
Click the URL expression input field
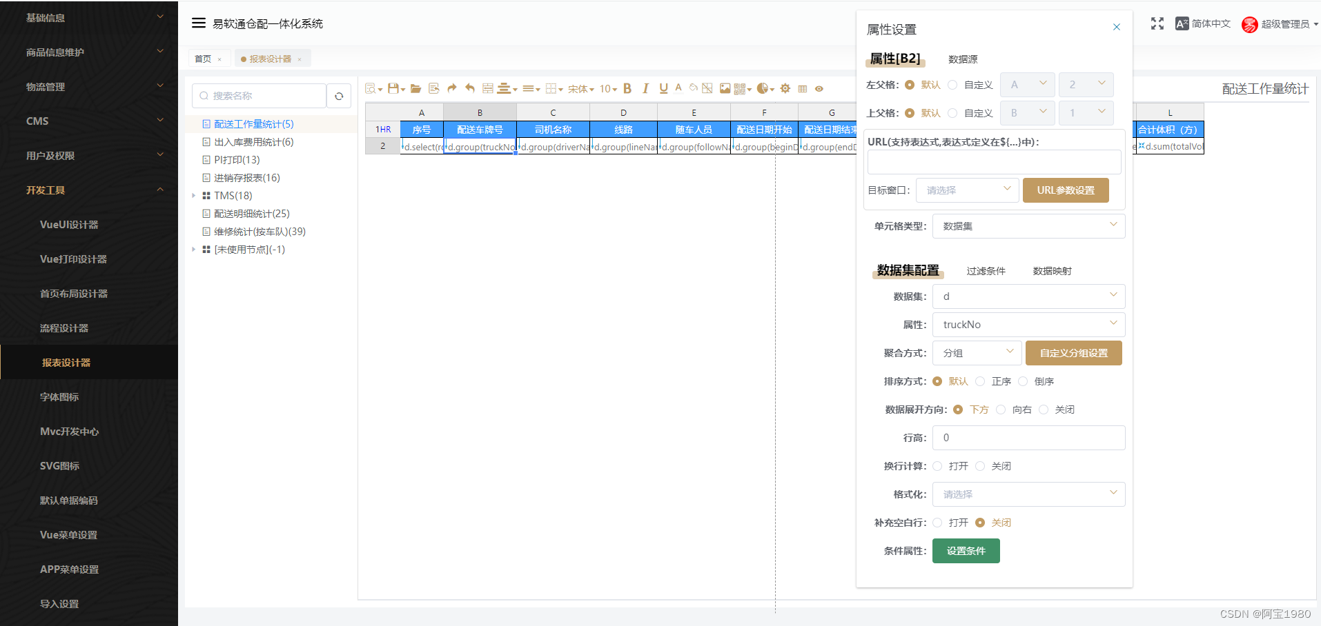click(x=994, y=162)
